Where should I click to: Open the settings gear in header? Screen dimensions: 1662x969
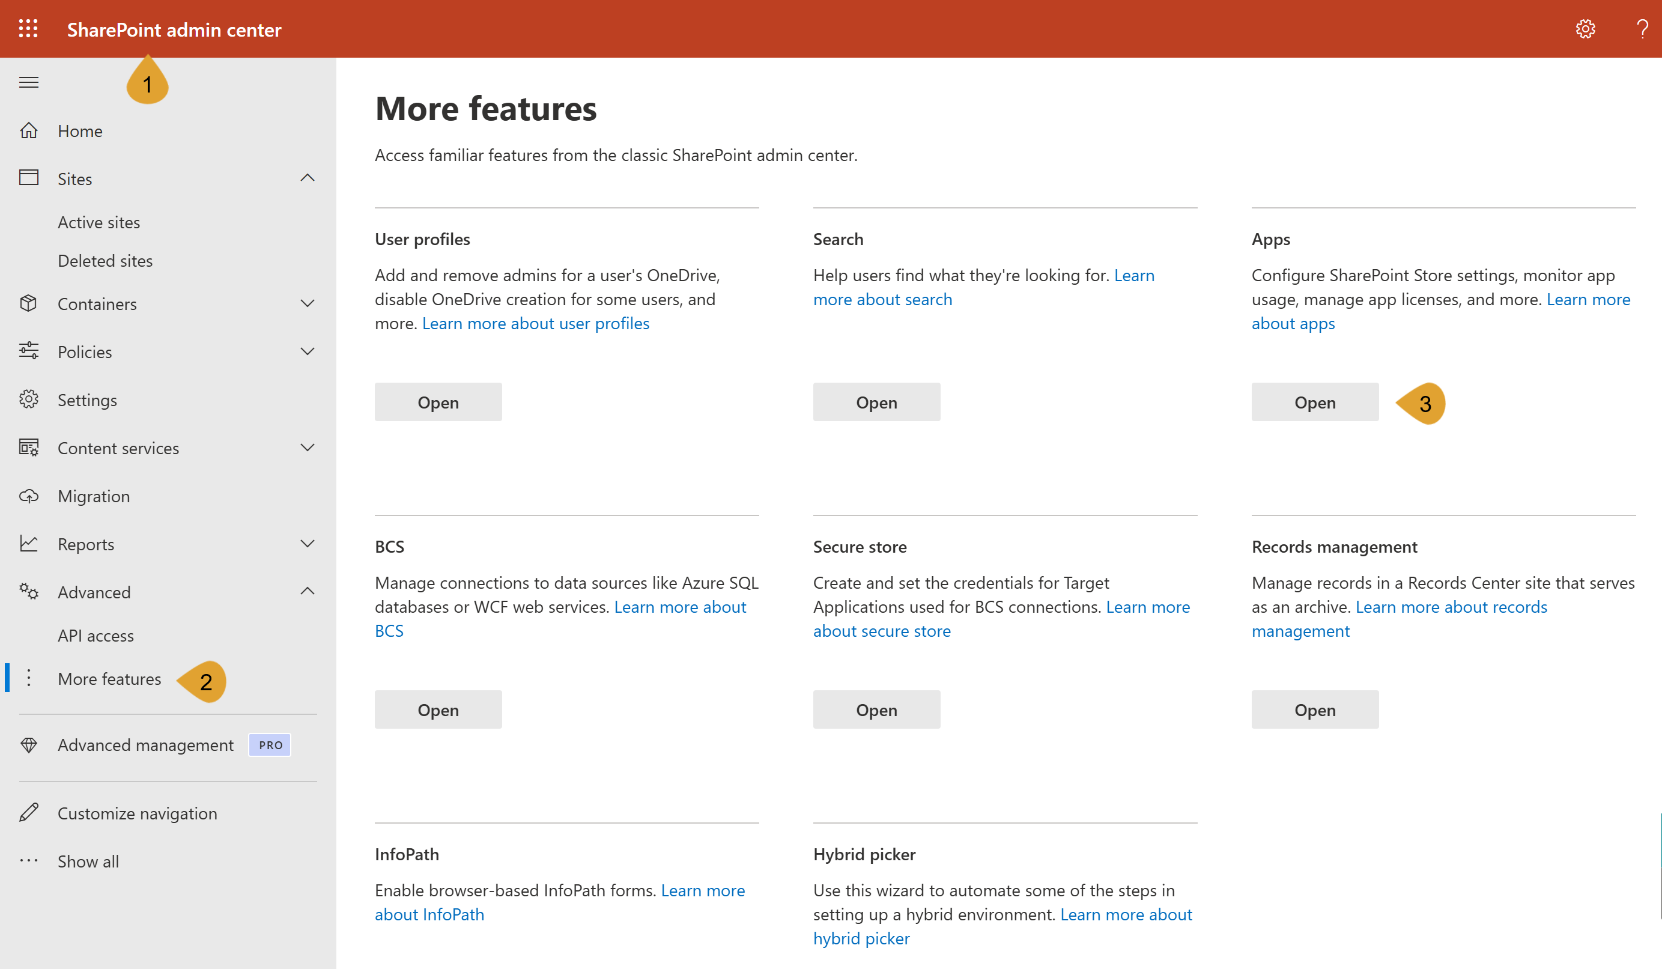(1585, 29)
